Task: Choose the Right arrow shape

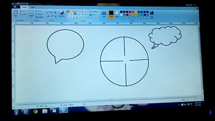Action: coord(80,14)
